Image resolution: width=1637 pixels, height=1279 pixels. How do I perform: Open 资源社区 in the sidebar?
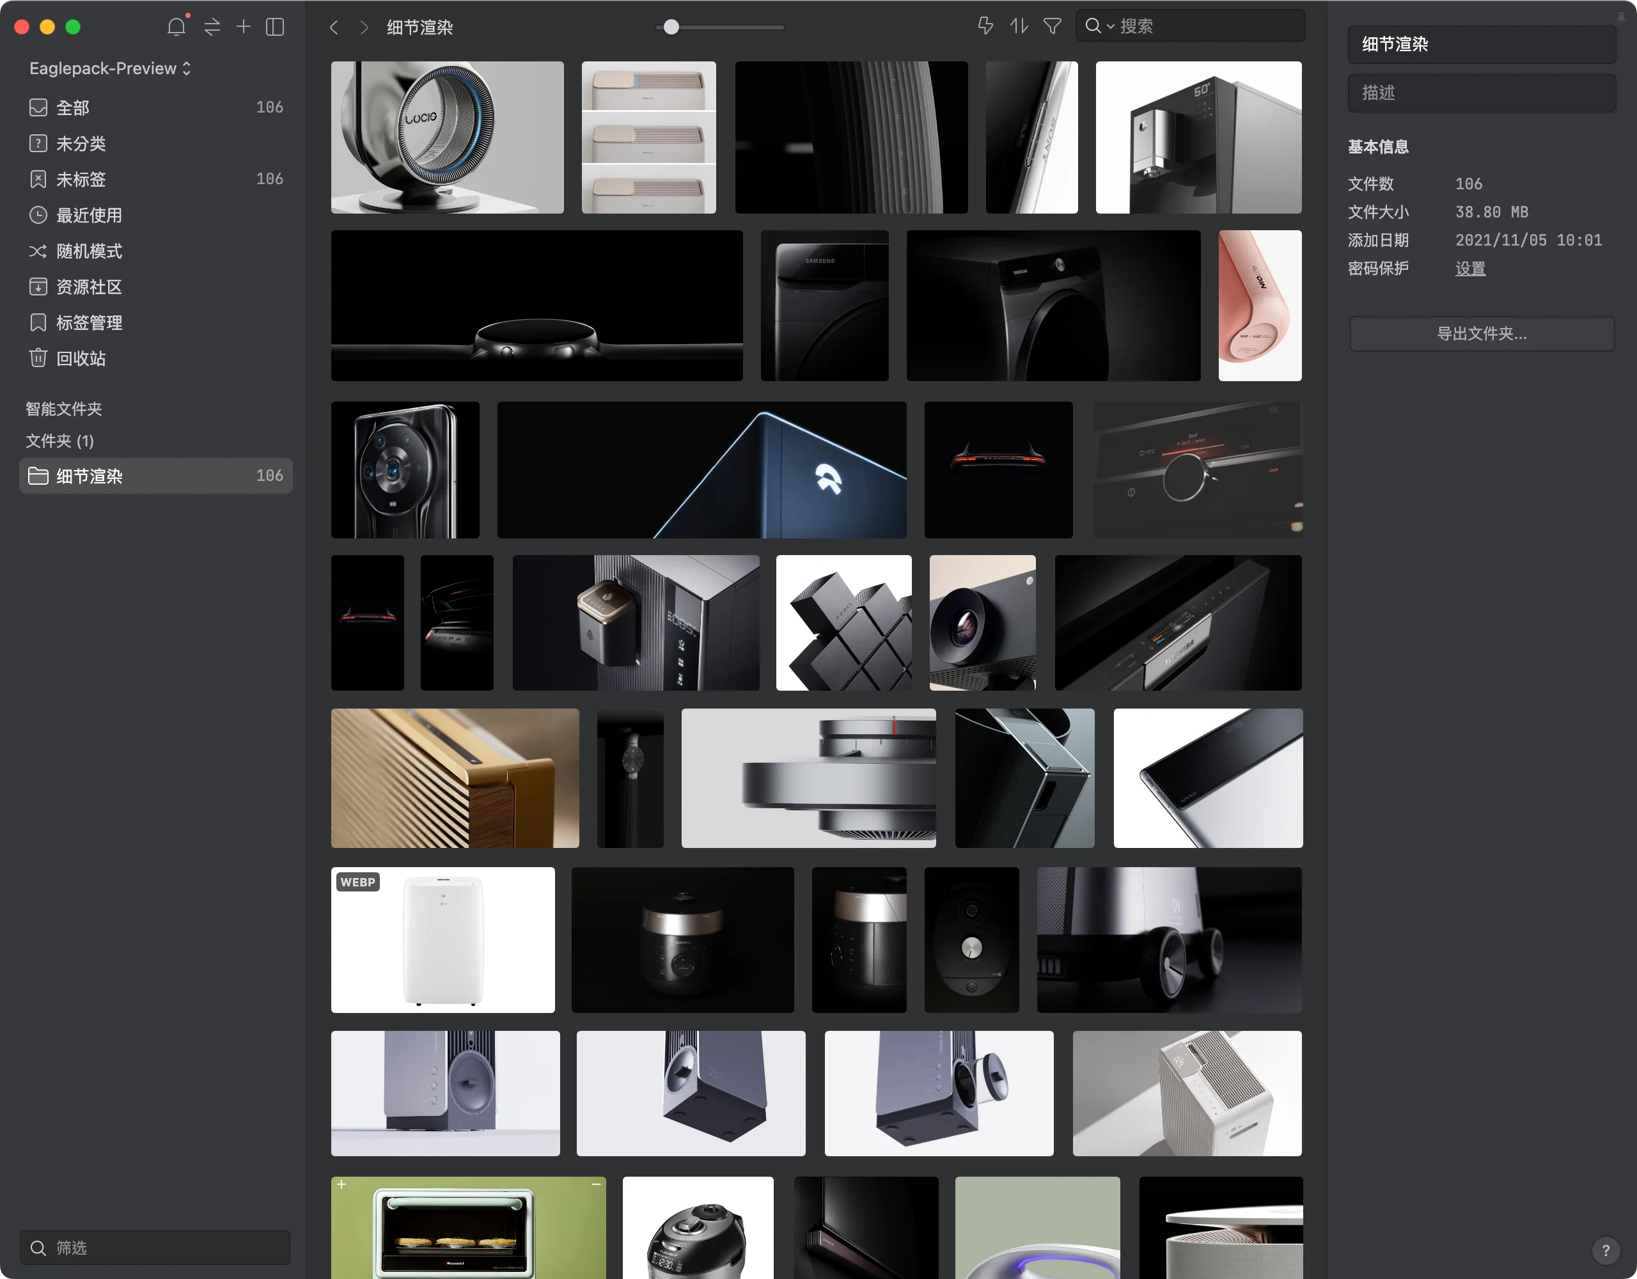click(156, 287)
